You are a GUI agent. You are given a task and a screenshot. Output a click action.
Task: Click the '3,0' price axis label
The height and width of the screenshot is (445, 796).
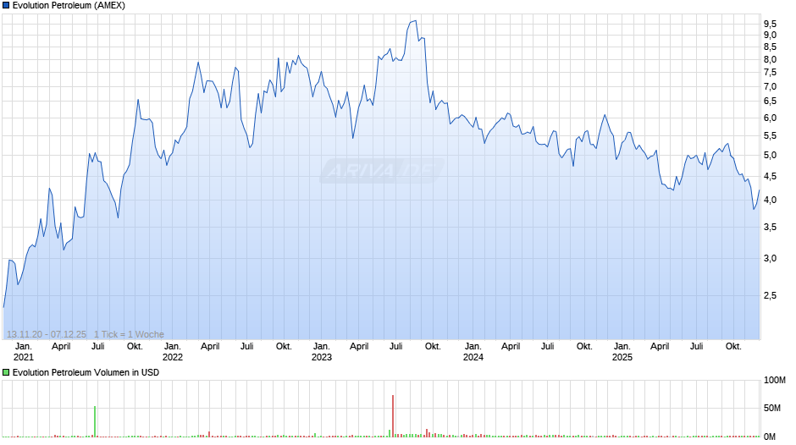point(770,258)
